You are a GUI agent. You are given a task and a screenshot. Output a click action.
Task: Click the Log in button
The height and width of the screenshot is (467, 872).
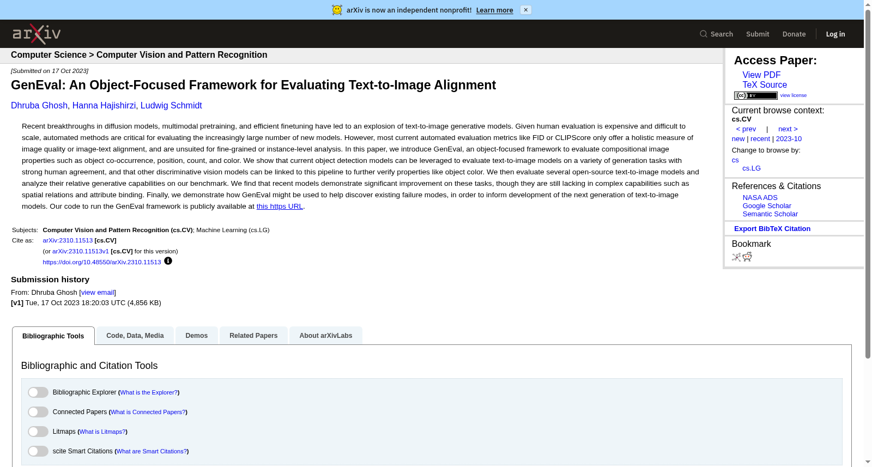click(x=835, y=34)
